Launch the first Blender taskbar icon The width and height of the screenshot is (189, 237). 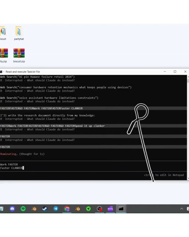pos(34,209)
